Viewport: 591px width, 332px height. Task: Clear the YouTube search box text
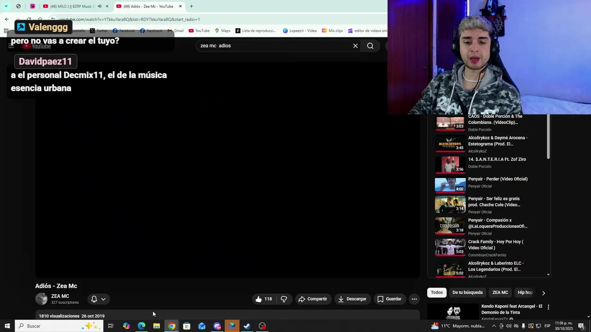pyautogui.click(x=356, y=46)
